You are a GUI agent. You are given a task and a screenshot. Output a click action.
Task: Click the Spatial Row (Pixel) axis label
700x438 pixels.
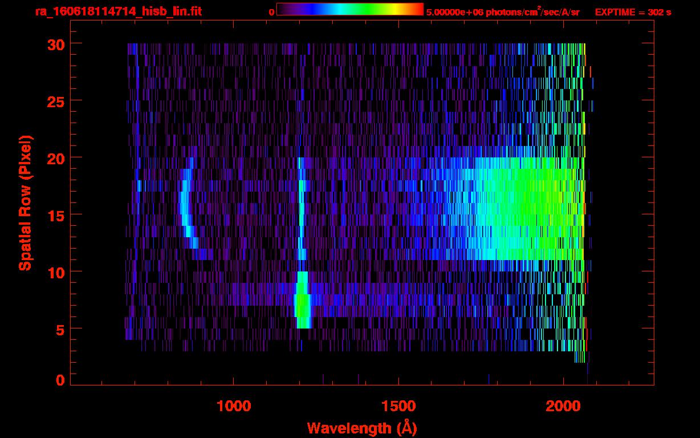26,202
